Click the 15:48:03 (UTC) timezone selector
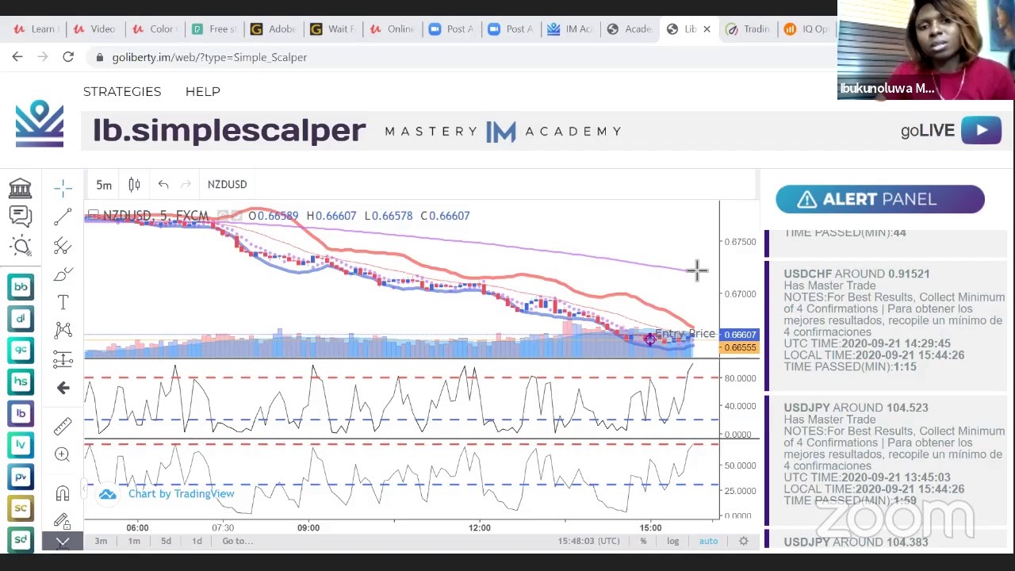Image resolution: width=1015 pixels, height=571 pixels. 588,541
